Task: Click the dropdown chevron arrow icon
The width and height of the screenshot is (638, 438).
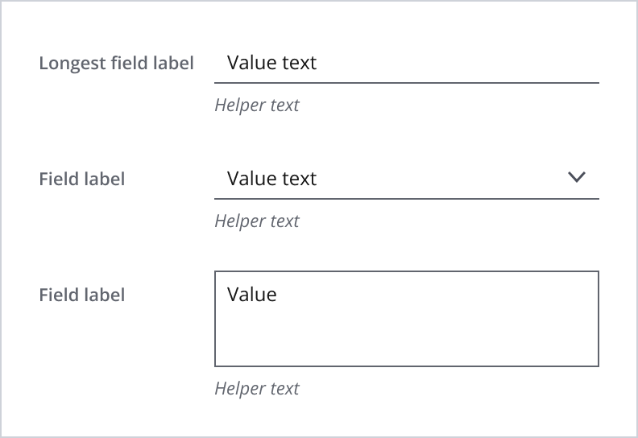Action: coord(577,178)
